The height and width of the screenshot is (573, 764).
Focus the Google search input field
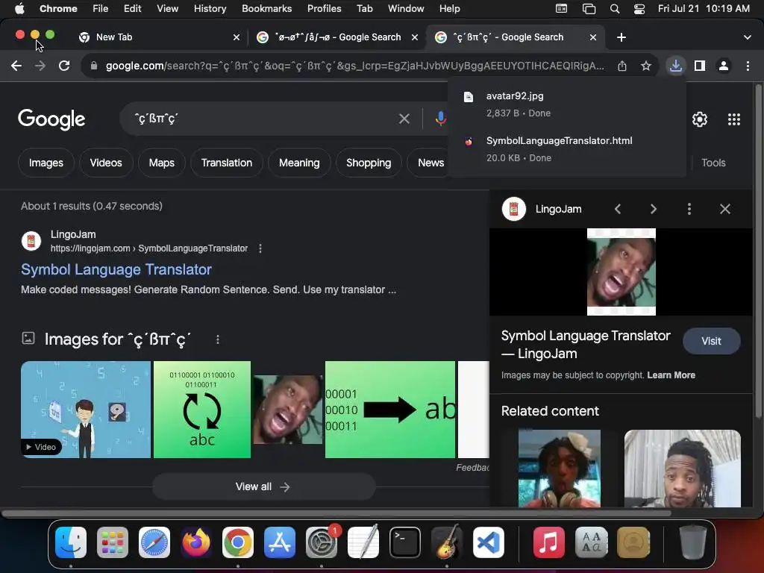263,119
